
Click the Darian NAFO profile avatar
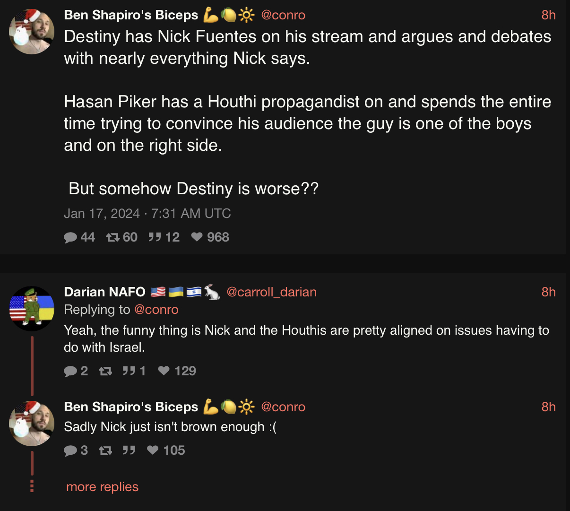click(x=32, y=309)
